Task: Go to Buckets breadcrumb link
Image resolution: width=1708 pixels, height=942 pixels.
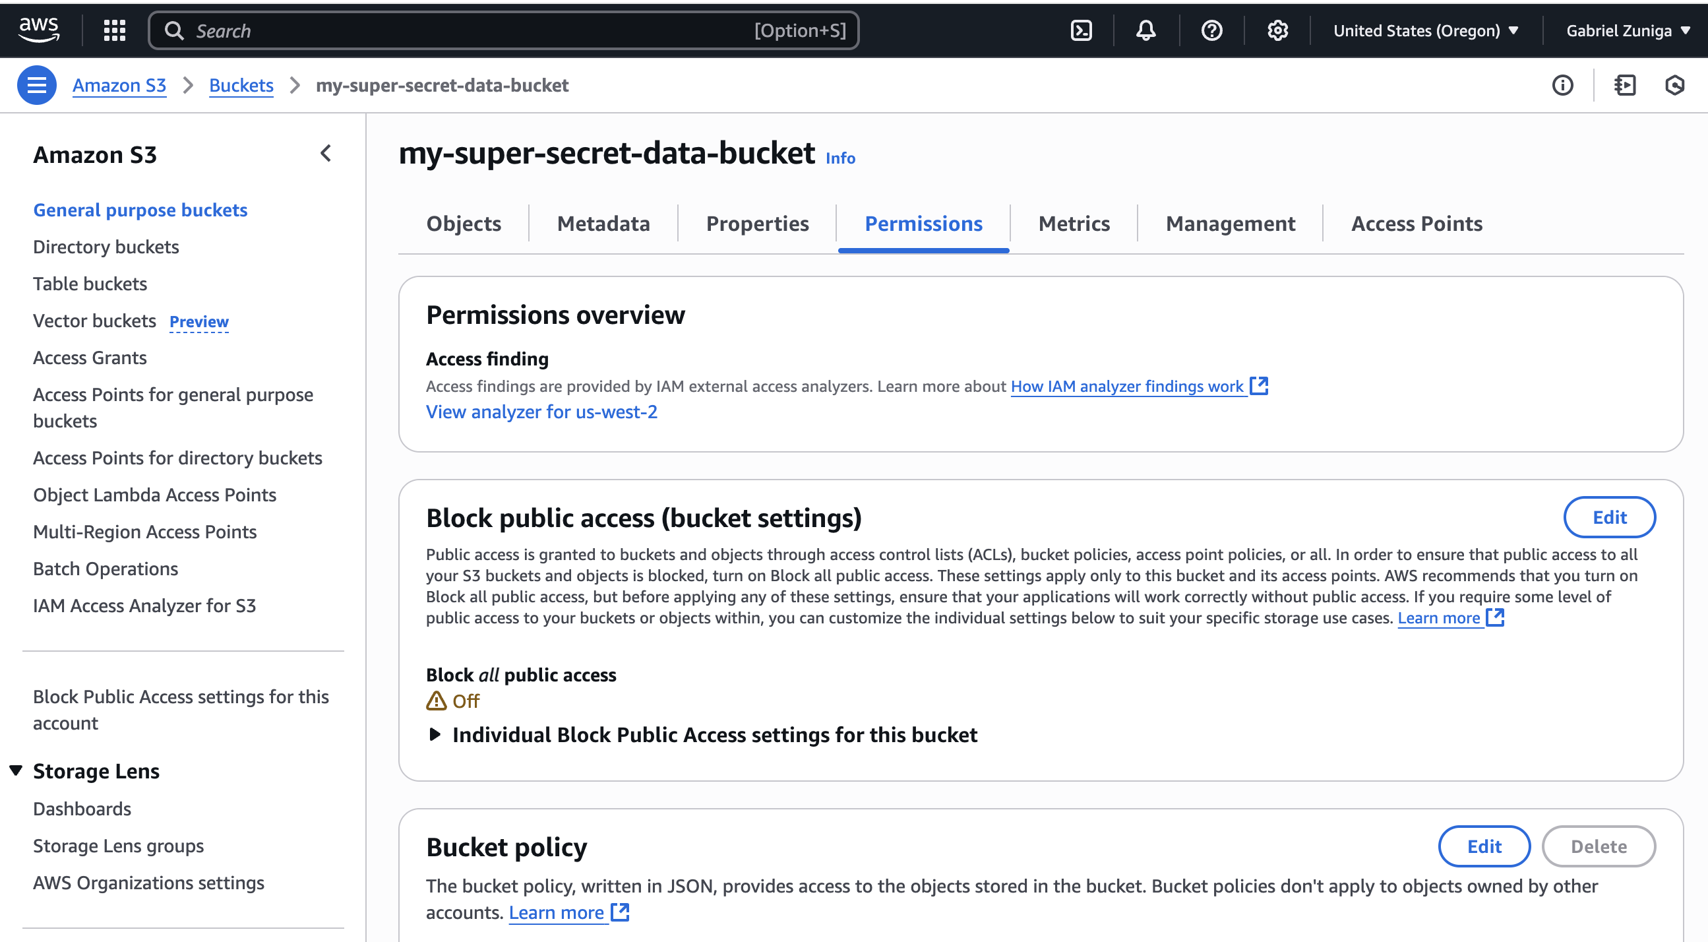Action: 241,85
